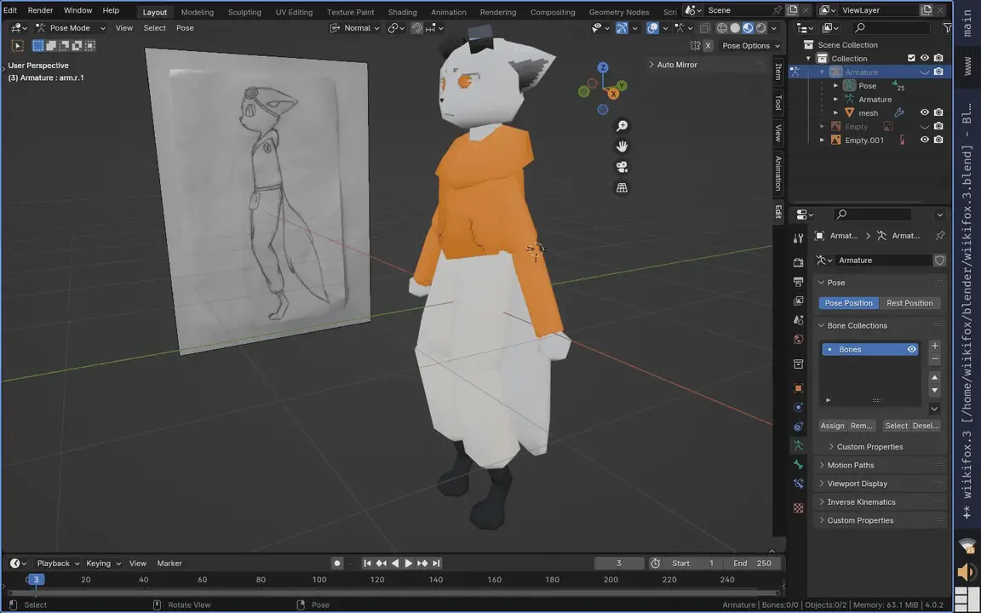Click the properties editor pin icon
This screenshot has height=613, width=981.
[x=940, y=236]
